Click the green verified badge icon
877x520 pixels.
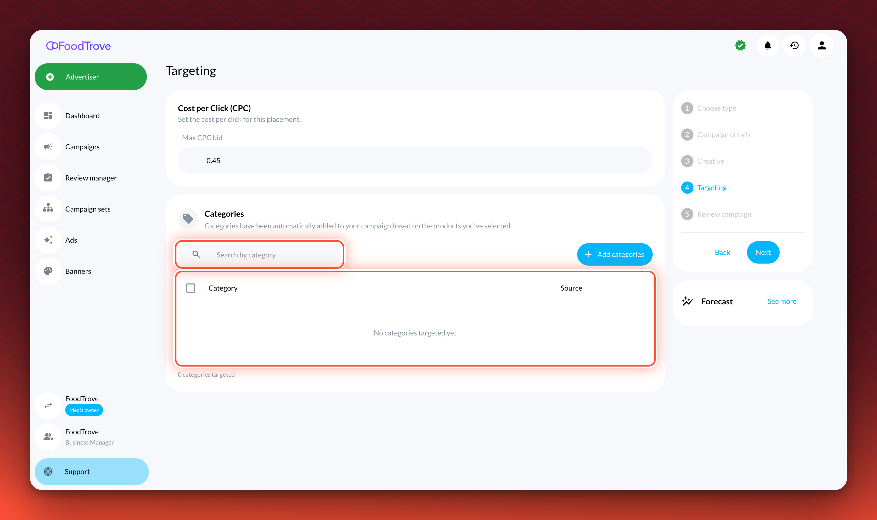(740, 46)
